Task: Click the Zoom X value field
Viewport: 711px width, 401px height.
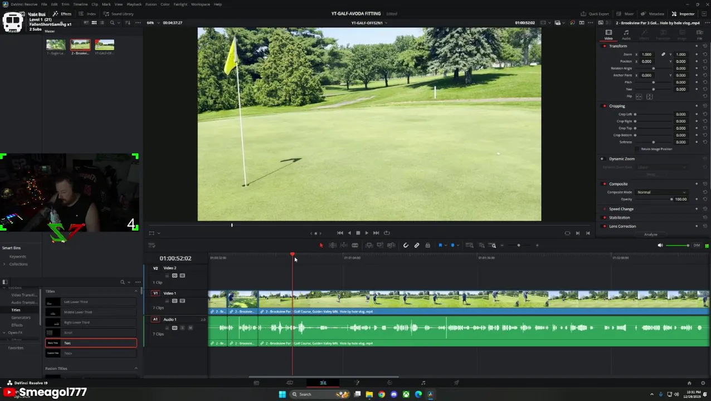Action: click(647, 55)
